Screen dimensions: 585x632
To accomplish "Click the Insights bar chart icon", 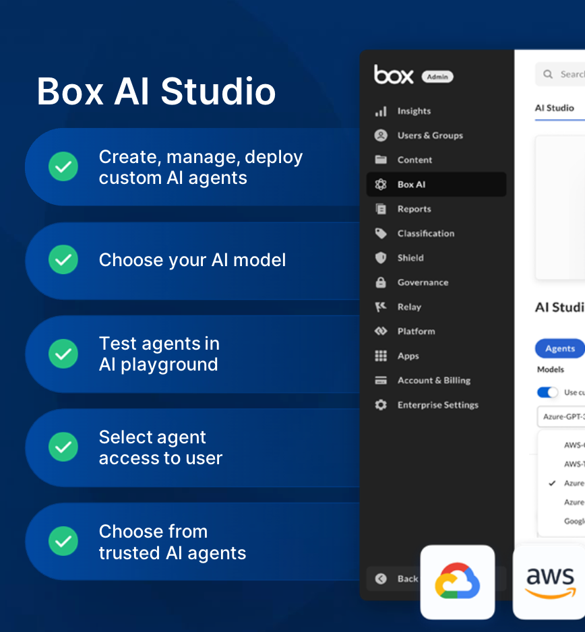I will tap(381, 111).
